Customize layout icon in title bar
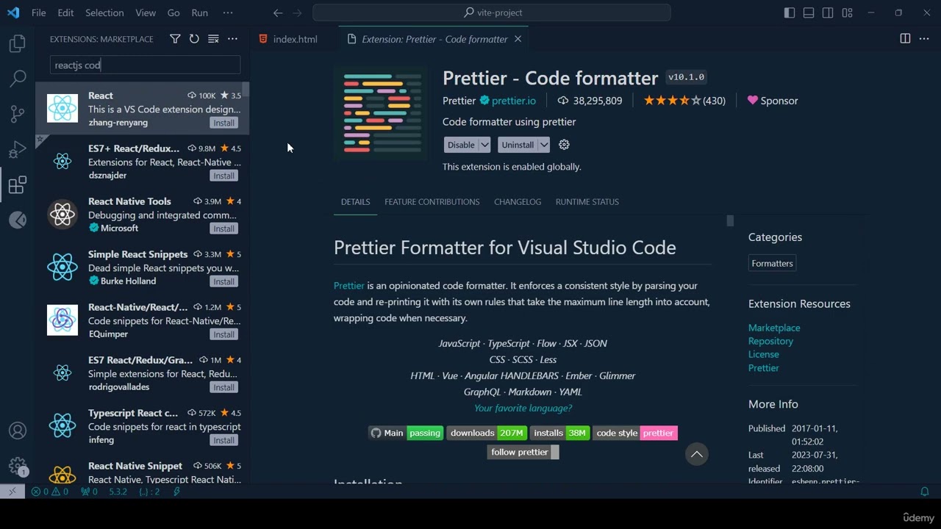This screenshot has height=529, width=941. [x=847, y=12]
